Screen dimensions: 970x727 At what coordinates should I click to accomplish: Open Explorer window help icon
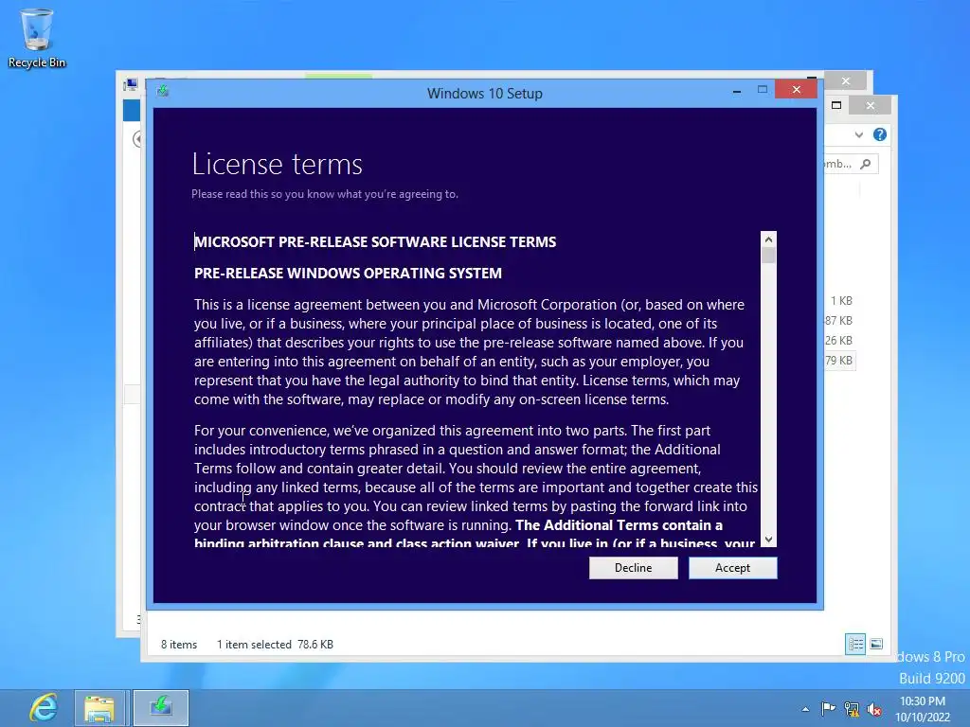(879, 134)
